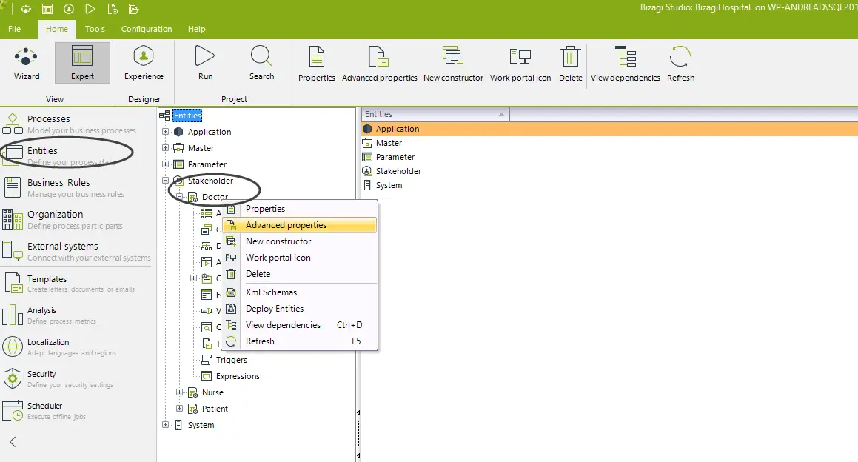858x462 pixels.
Task: Open the Experience designer
Action: point(144,63)
